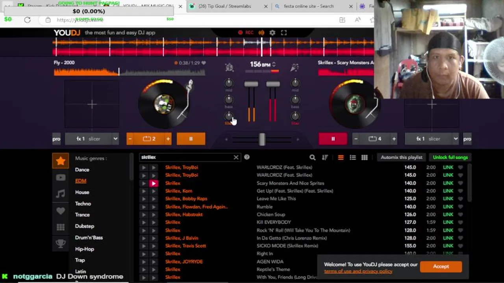The image size is (504, 283).
Task: Open the YouDJ settings gear
Action: (x=272, y=33)
